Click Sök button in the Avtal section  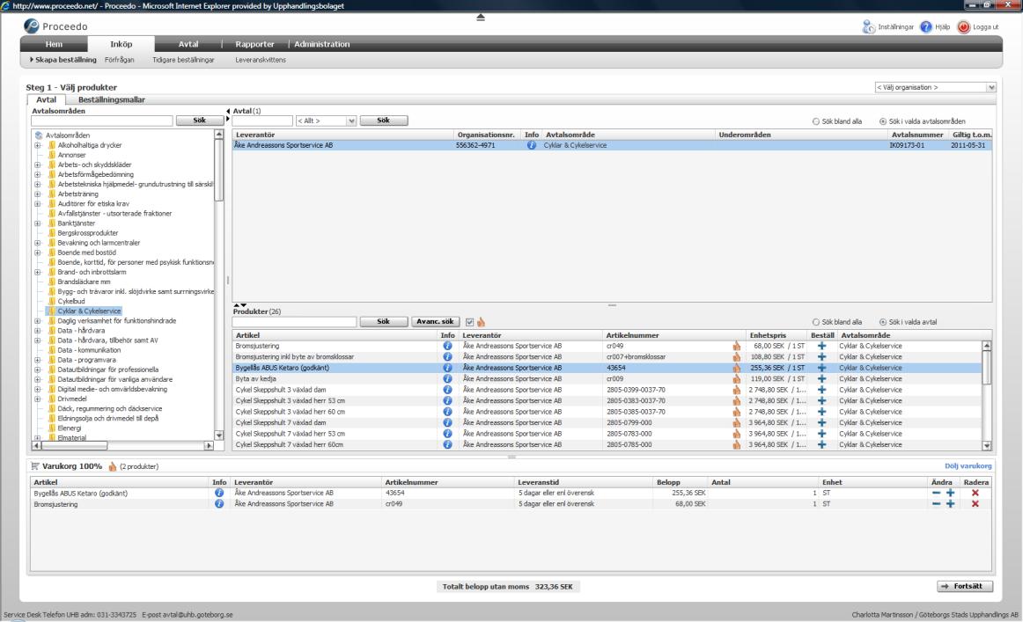[384, 121]
